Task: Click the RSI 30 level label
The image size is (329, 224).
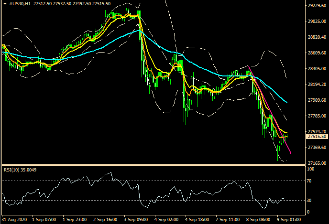Action: point(309,200)
